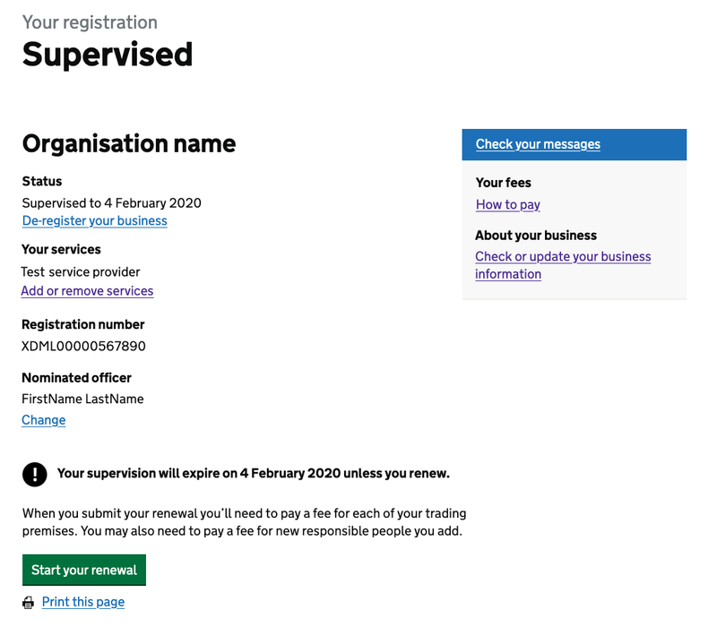The width and height of the screenshot is (717, 627).
Task: Select the Nominated officer name FirstName LastName
Action: pos(82,399)
